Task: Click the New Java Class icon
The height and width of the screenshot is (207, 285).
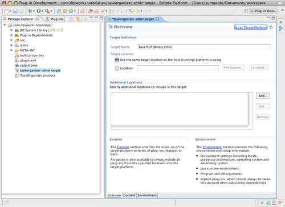Action: click(71, 11)
